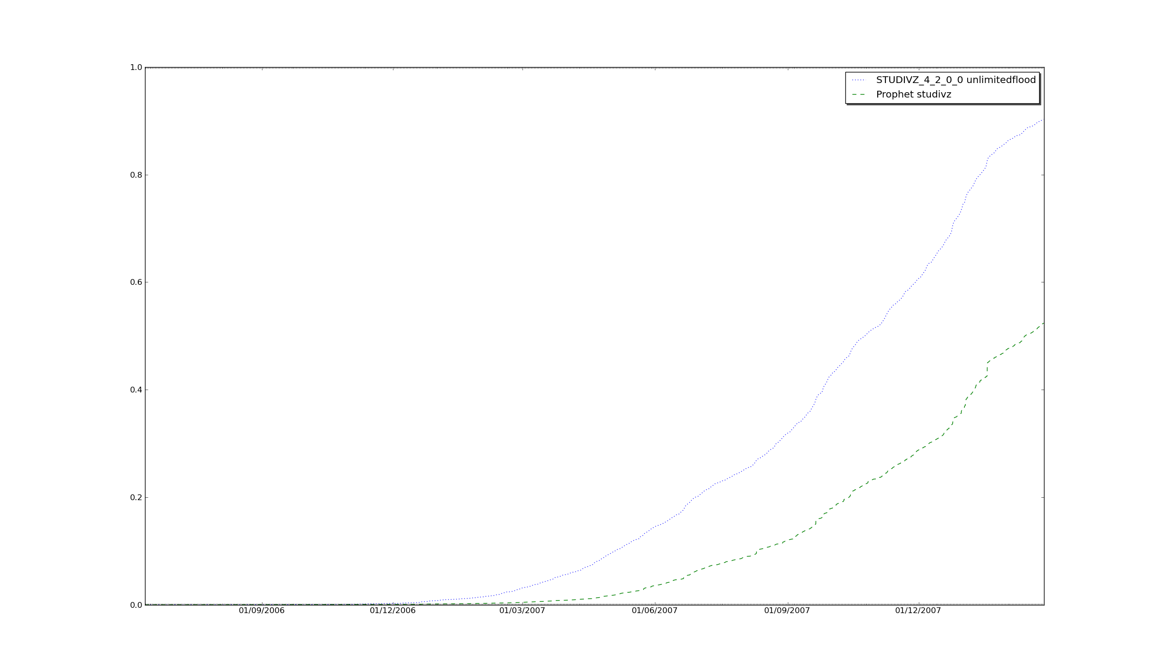Click the green dashed curve's right endpoint
Screen dimensions: 1160x672
point(1043,323)
